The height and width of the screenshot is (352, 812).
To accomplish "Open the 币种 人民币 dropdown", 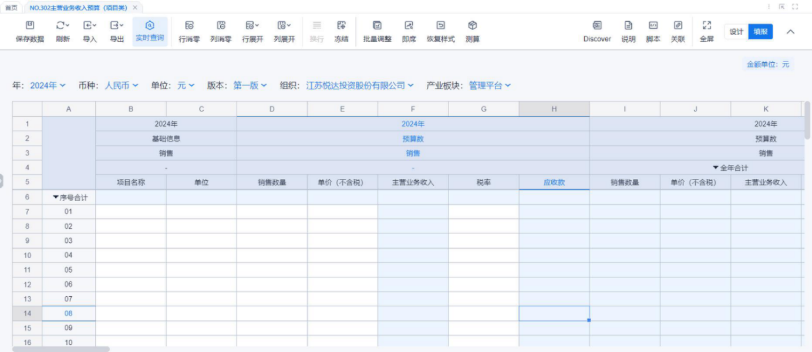I will pyautogui.click(x=121, y=86).
